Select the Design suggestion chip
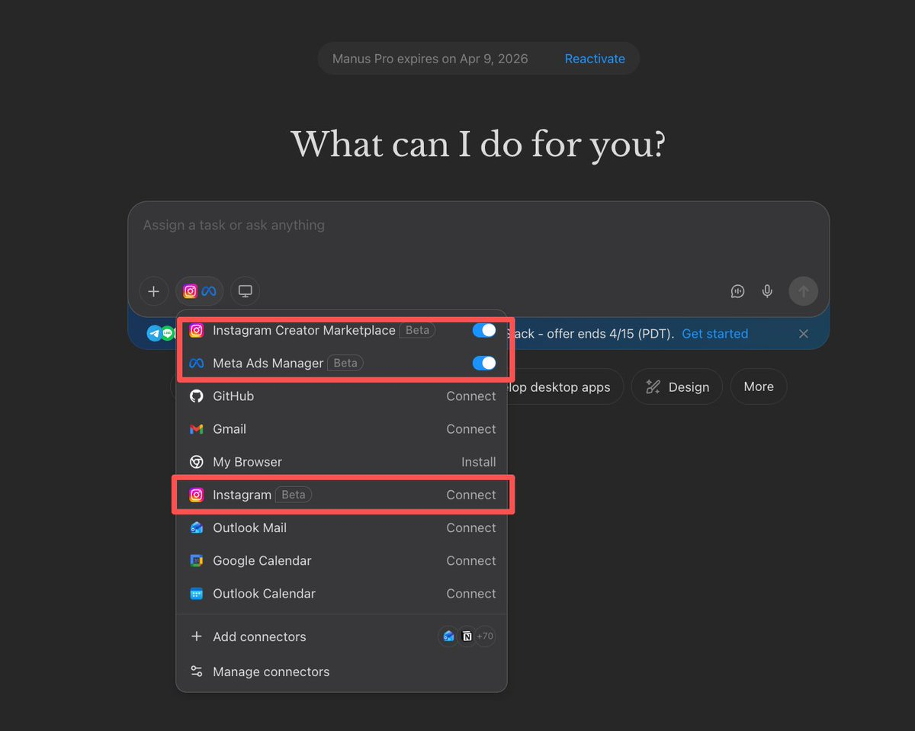The width and height of the screenshot is (915, 731). (677, 386)
